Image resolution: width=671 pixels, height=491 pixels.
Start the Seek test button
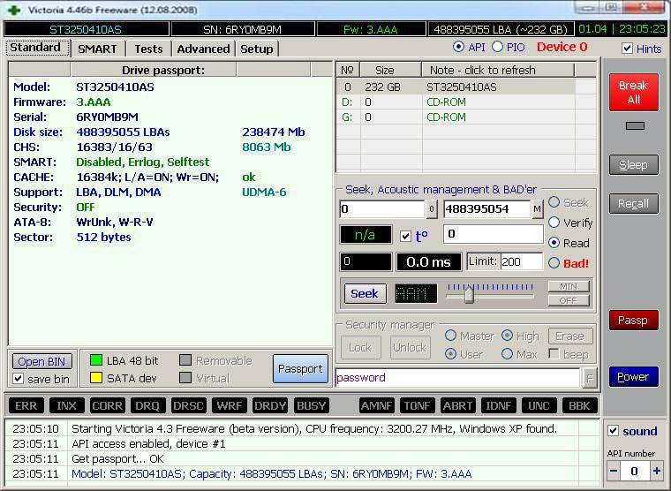[365, 294]
